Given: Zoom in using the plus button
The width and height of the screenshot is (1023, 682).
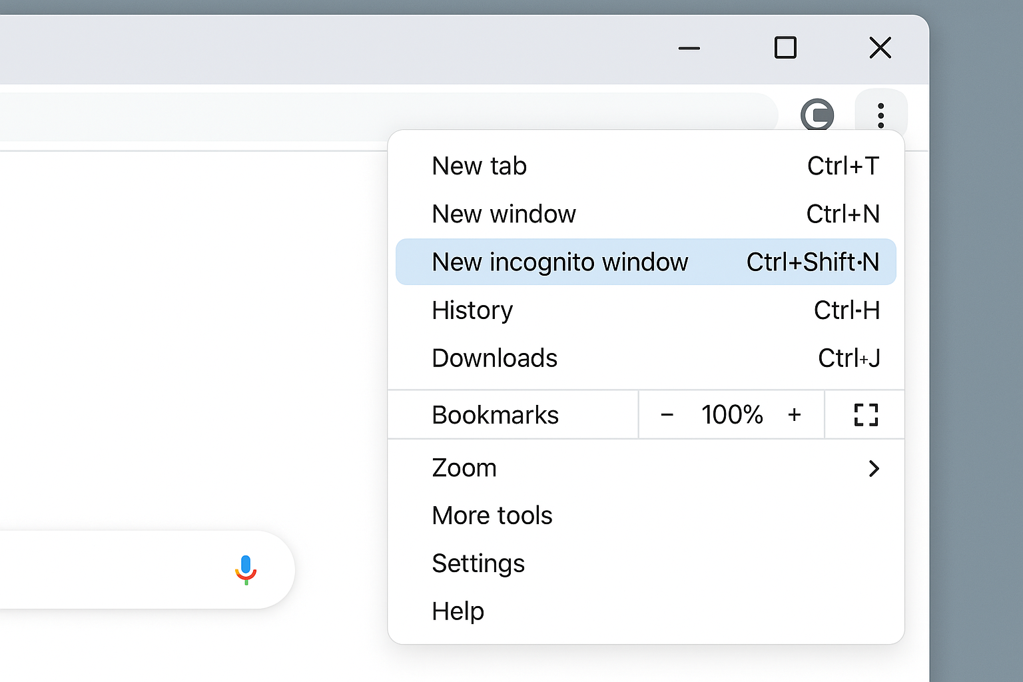Looking at the screenshot, I should [x=795, y=414].
